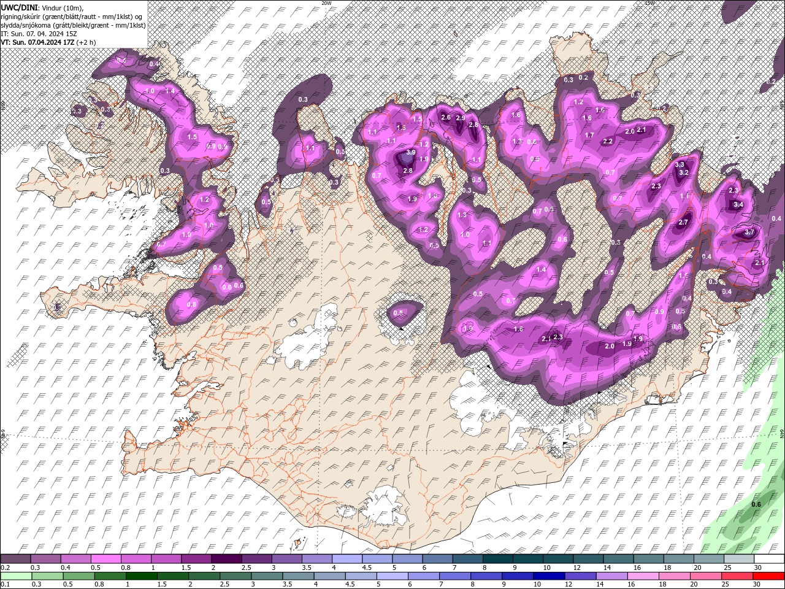Click the '15W' longitude label
This screenshot has height=589, width=785.
[x=649, y=3]
